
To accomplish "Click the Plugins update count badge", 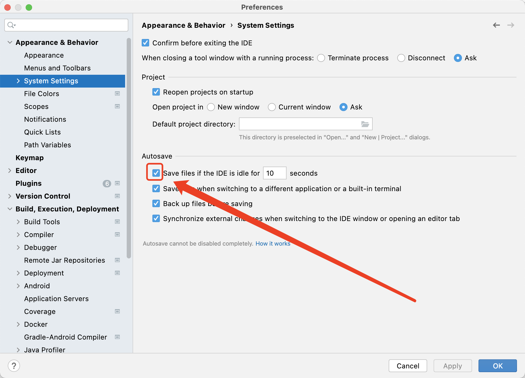I will [x=107, y=183].
